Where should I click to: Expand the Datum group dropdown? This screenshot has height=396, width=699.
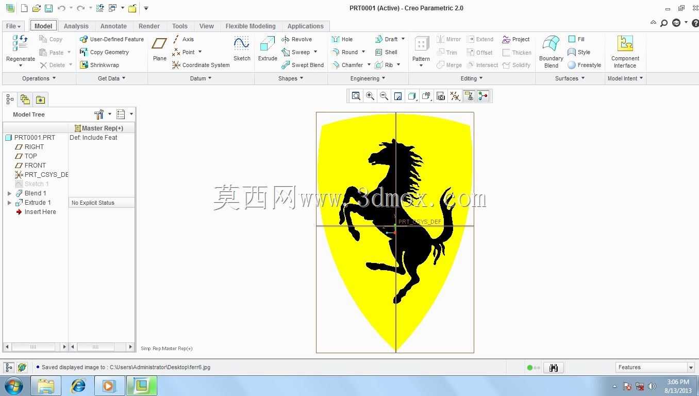point(201,78)
